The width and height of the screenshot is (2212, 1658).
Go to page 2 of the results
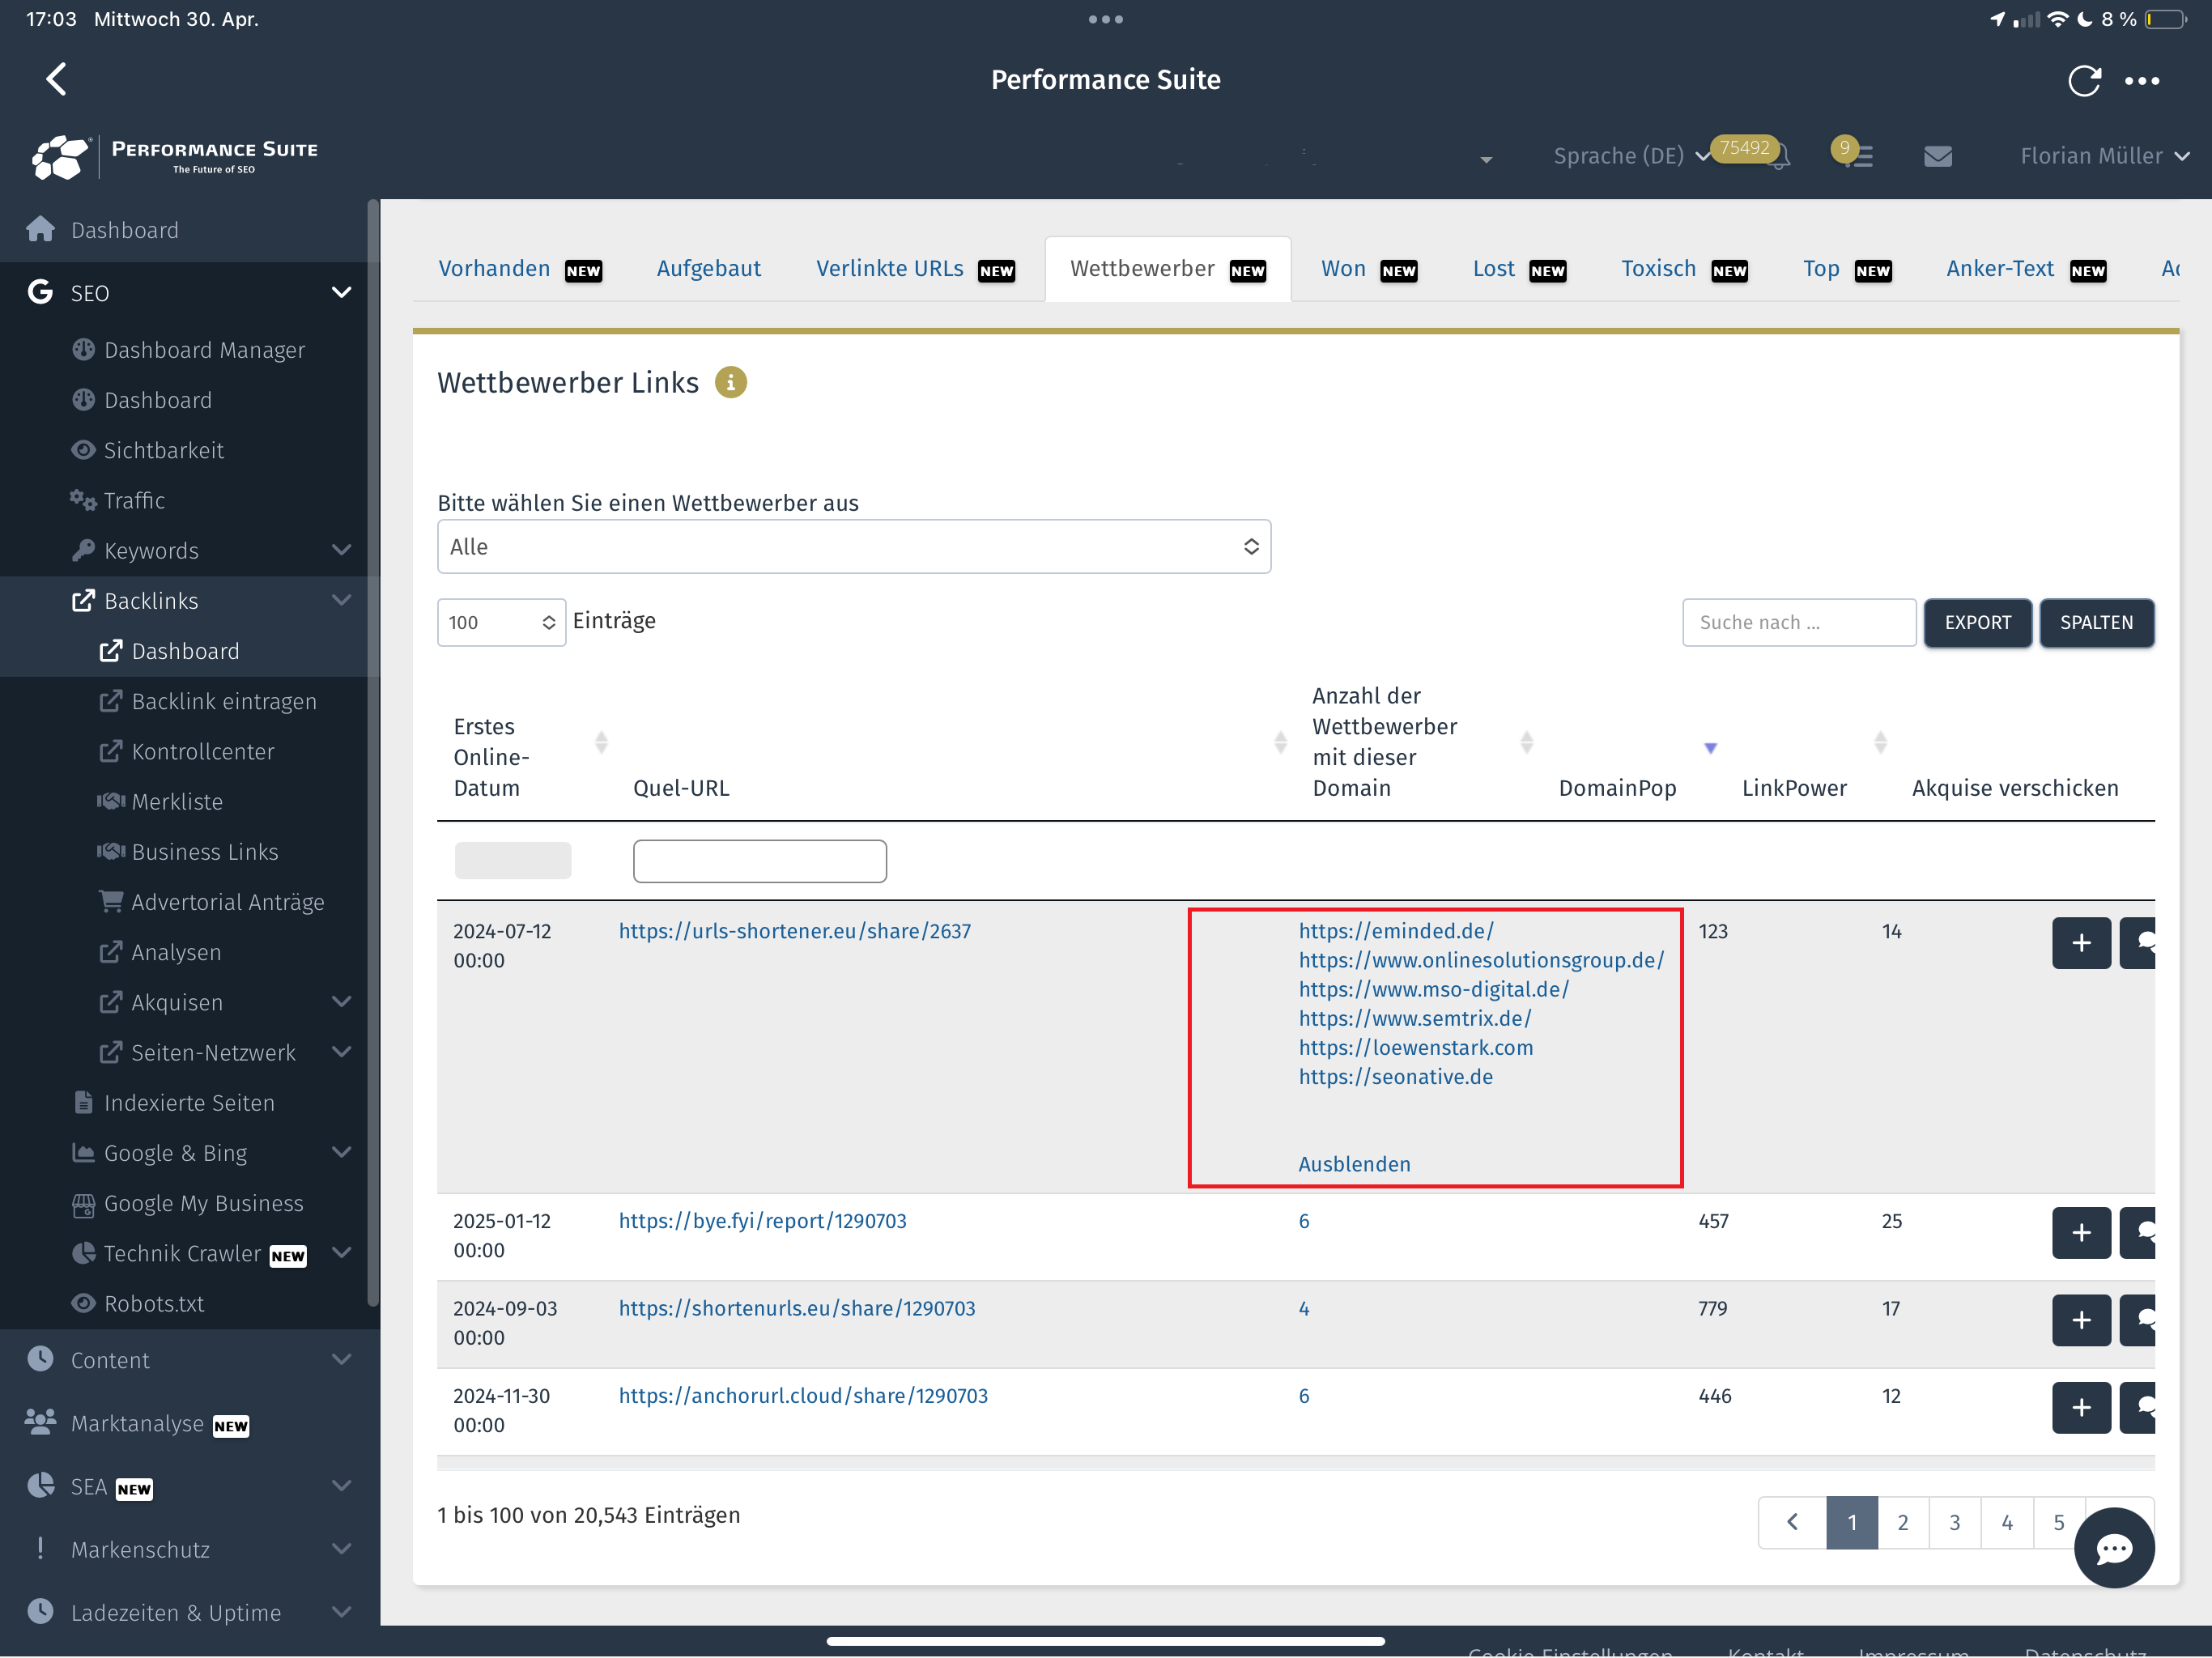click(x=1903, y=1522)
